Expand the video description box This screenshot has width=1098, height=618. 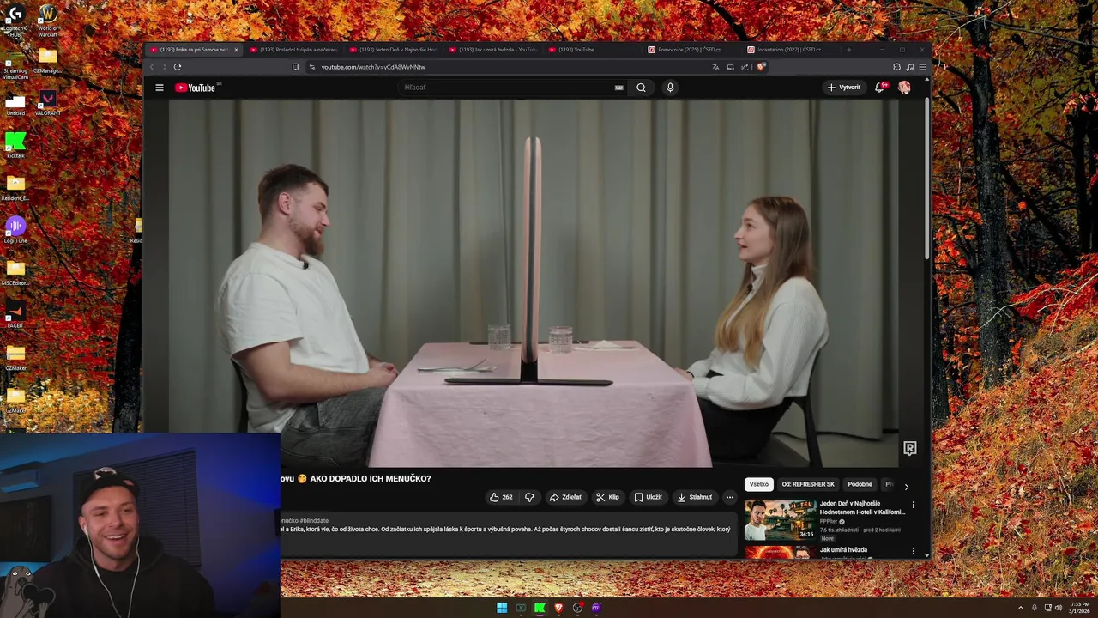[x=508, y=535]
